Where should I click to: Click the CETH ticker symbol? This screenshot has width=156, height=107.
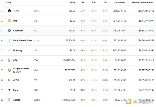pos(36,80)
